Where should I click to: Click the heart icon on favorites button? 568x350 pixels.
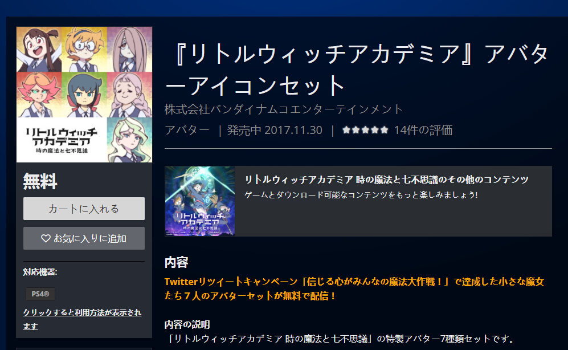[46, 238]
